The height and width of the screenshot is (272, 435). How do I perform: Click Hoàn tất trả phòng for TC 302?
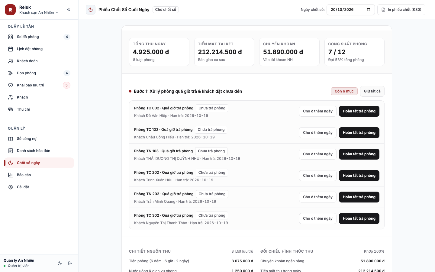[359, 219]
